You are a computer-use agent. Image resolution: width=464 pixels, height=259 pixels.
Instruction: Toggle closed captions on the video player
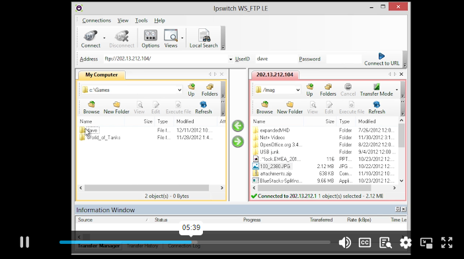[x=365, y=243]
